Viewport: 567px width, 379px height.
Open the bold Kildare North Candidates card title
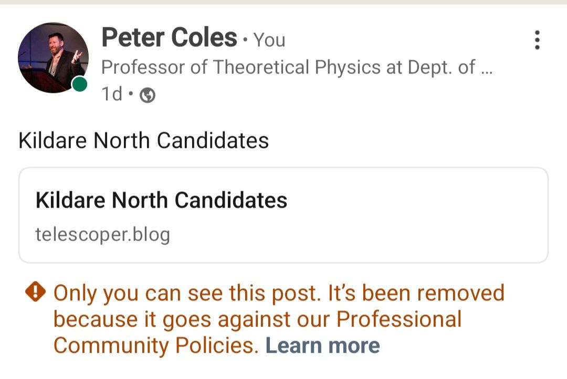coord(161,200)
